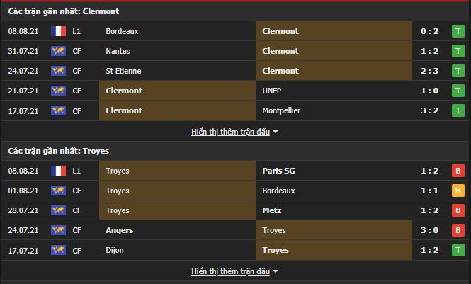The image size is (471, 284).
Task: Click red B result badge for Angers match
Action: 458,230
